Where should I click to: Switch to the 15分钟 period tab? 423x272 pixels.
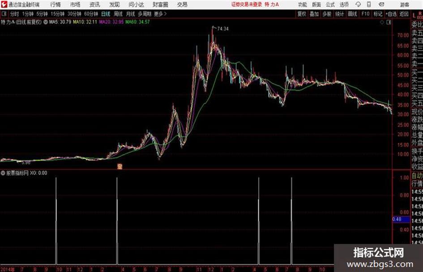[x=57, y=14]
